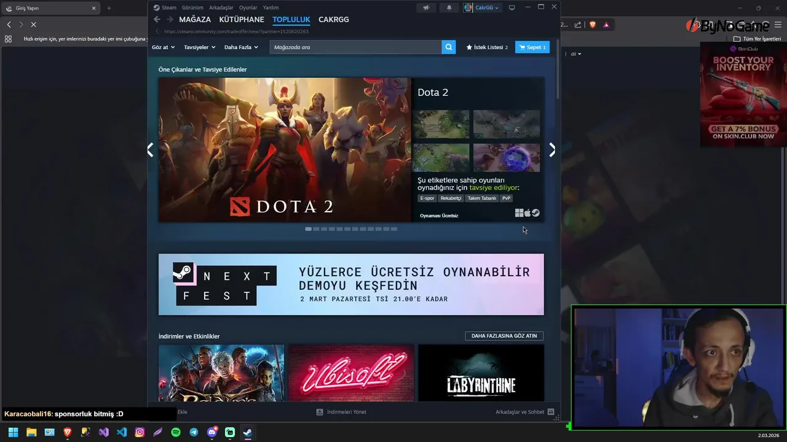Click the Steam URL address bar
The image size is (787, 442).
[x=236, y=31]
